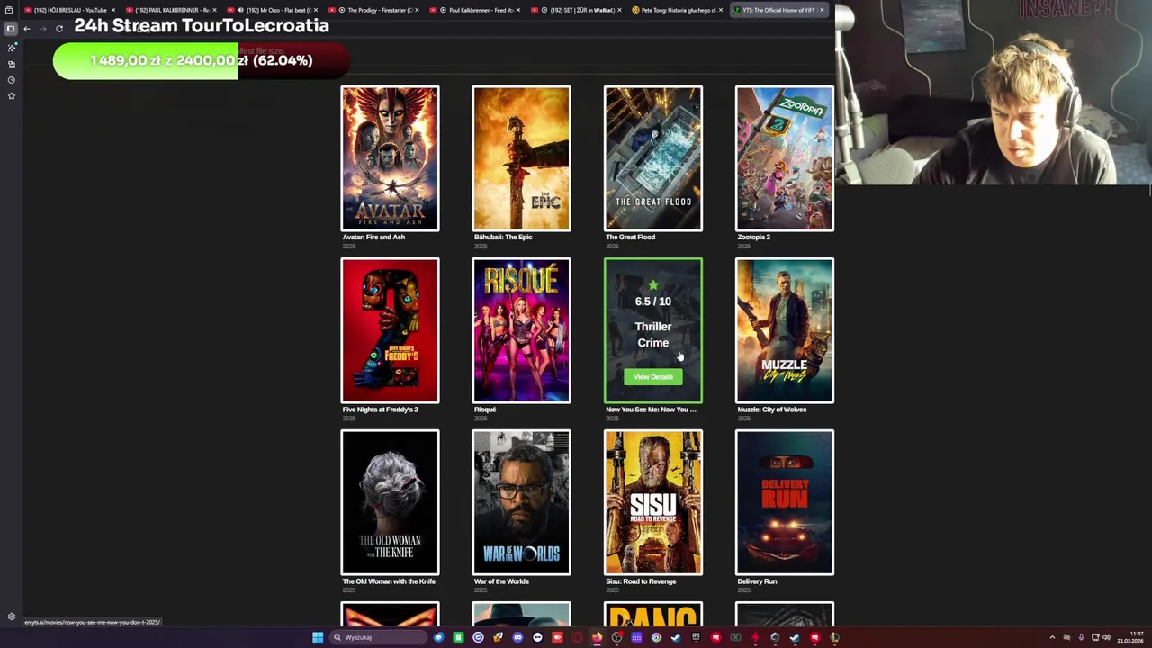The image size is (1152, 648).
Task: Click the Delivery Run poster
Action: coord(785,502)
